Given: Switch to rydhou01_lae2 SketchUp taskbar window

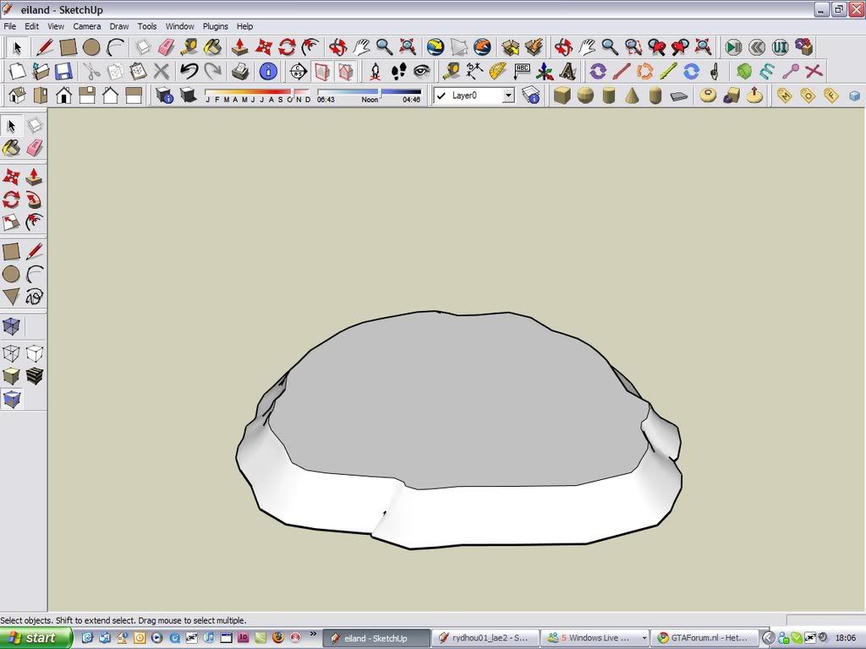Looking at the screenshot, I should 485,638.
